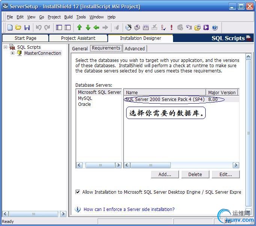Screen dimensions: 256x226
Task: Expand the MasterConnection tree node
Action: click(x=12, y=53)
